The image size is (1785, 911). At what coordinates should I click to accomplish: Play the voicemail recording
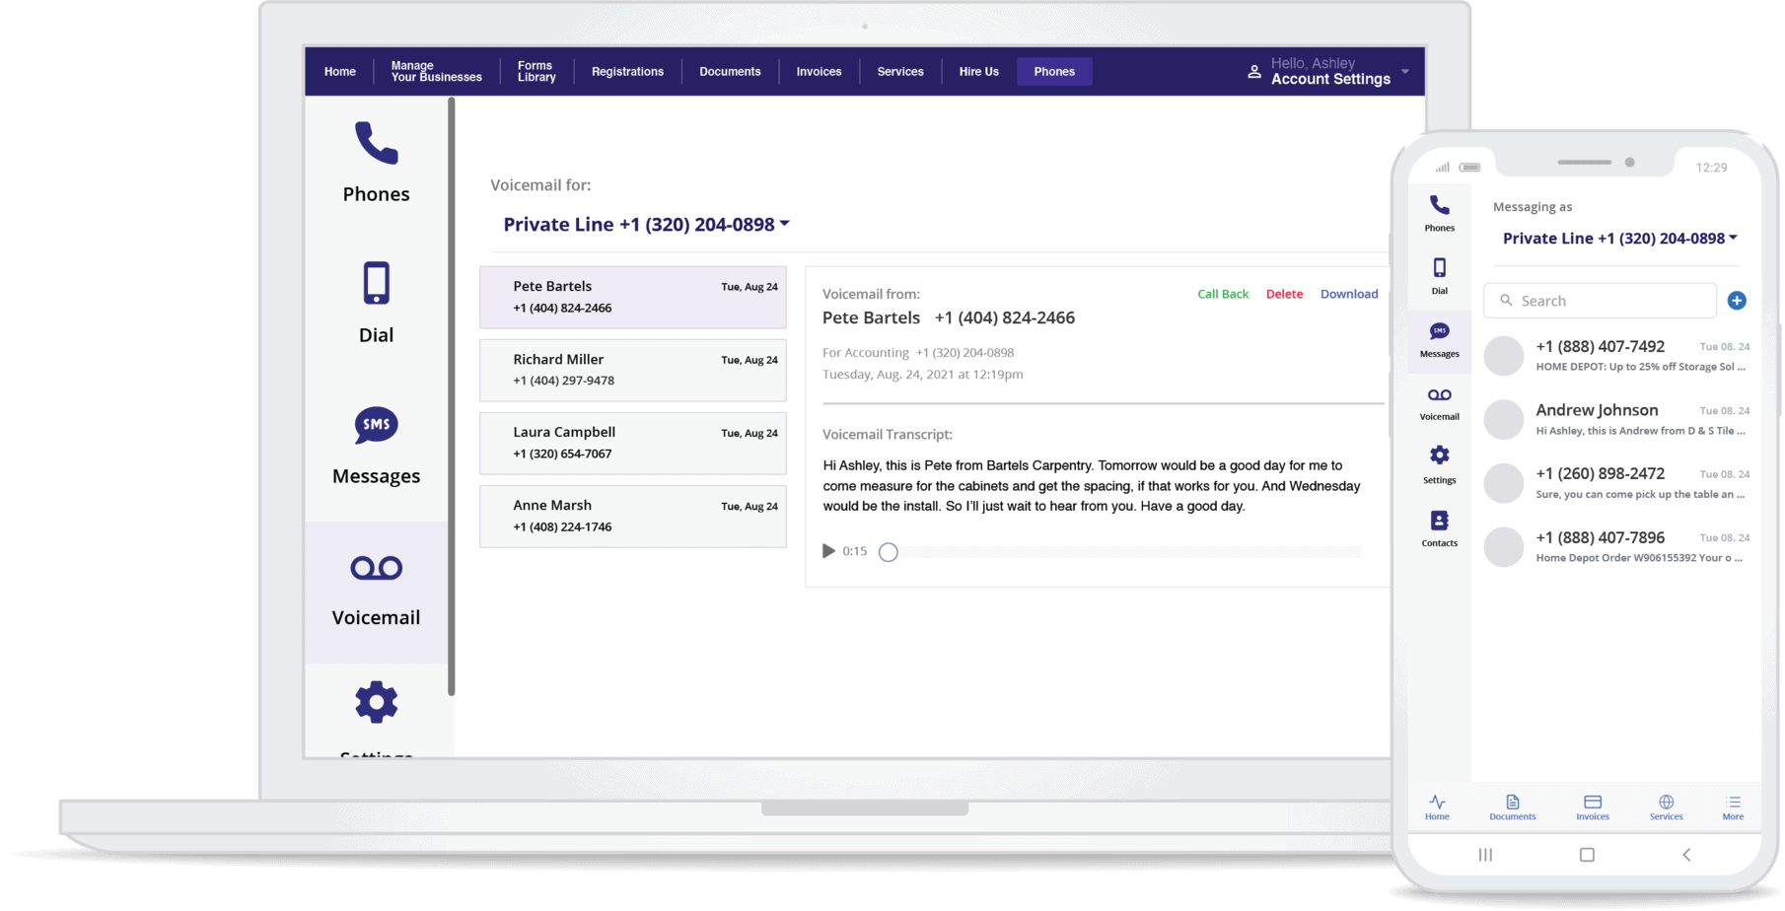point(828,551)
